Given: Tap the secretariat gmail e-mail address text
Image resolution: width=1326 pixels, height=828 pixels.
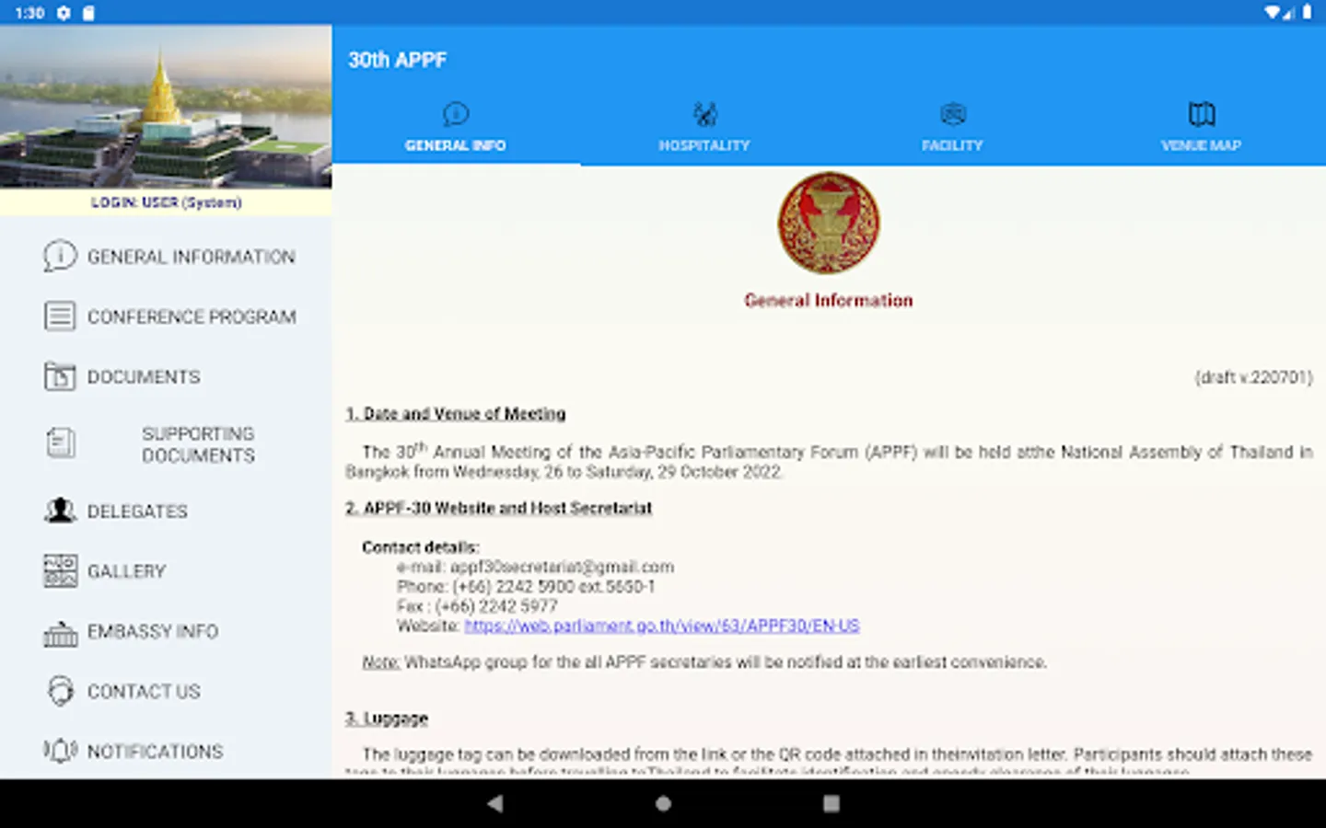Looking at the screenshot, I should coord(562,567).
